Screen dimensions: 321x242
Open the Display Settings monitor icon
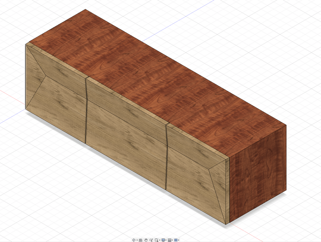pos(163,240)
